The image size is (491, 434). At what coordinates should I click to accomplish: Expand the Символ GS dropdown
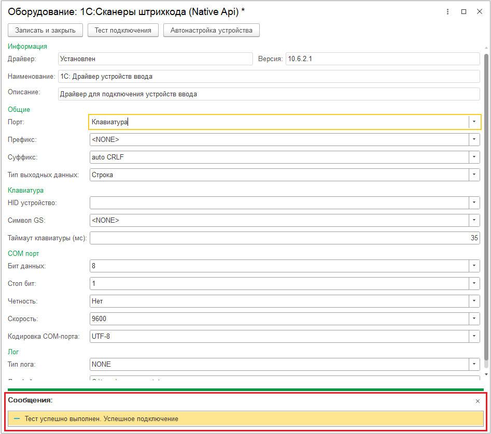[x=474, y=220]
